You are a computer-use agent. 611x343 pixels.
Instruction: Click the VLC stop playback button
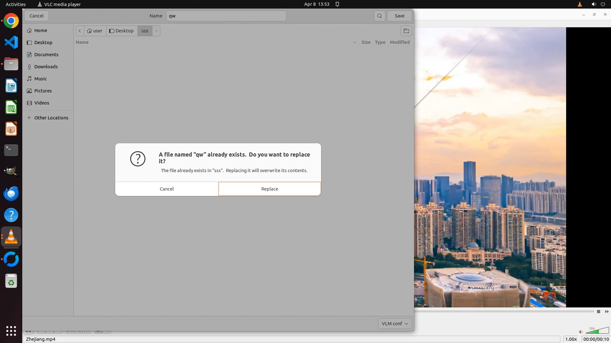(x=598, y=312)
